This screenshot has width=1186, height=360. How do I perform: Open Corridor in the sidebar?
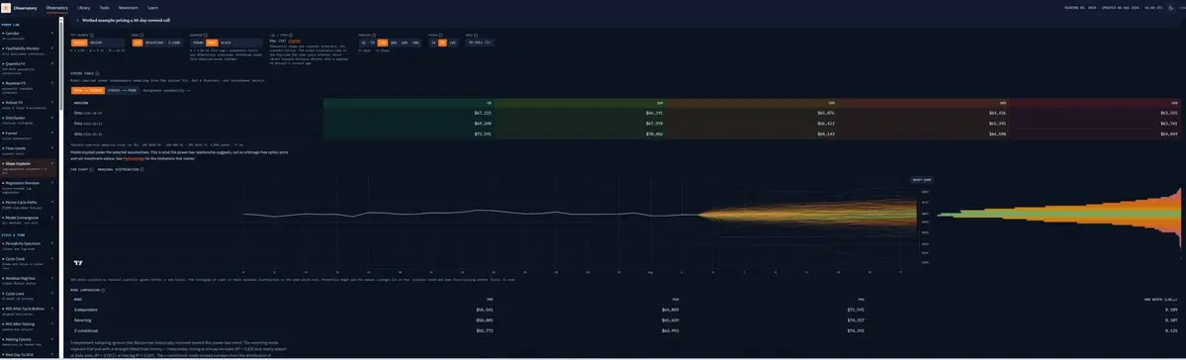(x=29, y=37)
